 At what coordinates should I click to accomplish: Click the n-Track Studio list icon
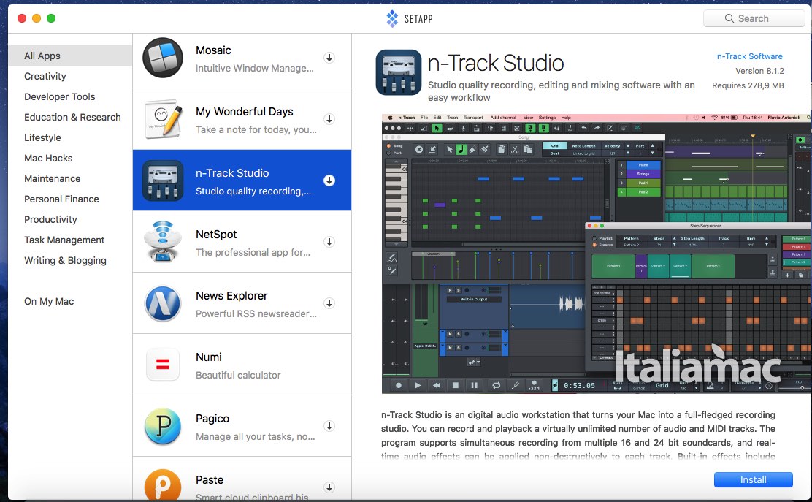[x=163, y=180]
